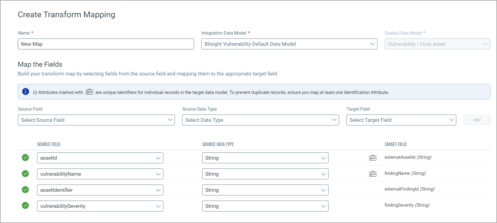
Task: Open the Select Data Type dropdown
Action: [260, 120]
